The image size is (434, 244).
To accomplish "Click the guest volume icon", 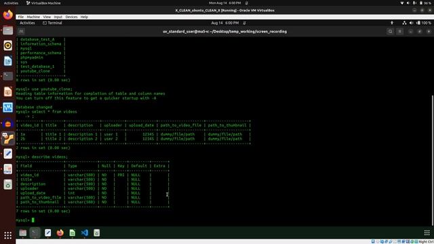I will click(x=412, y=23).
